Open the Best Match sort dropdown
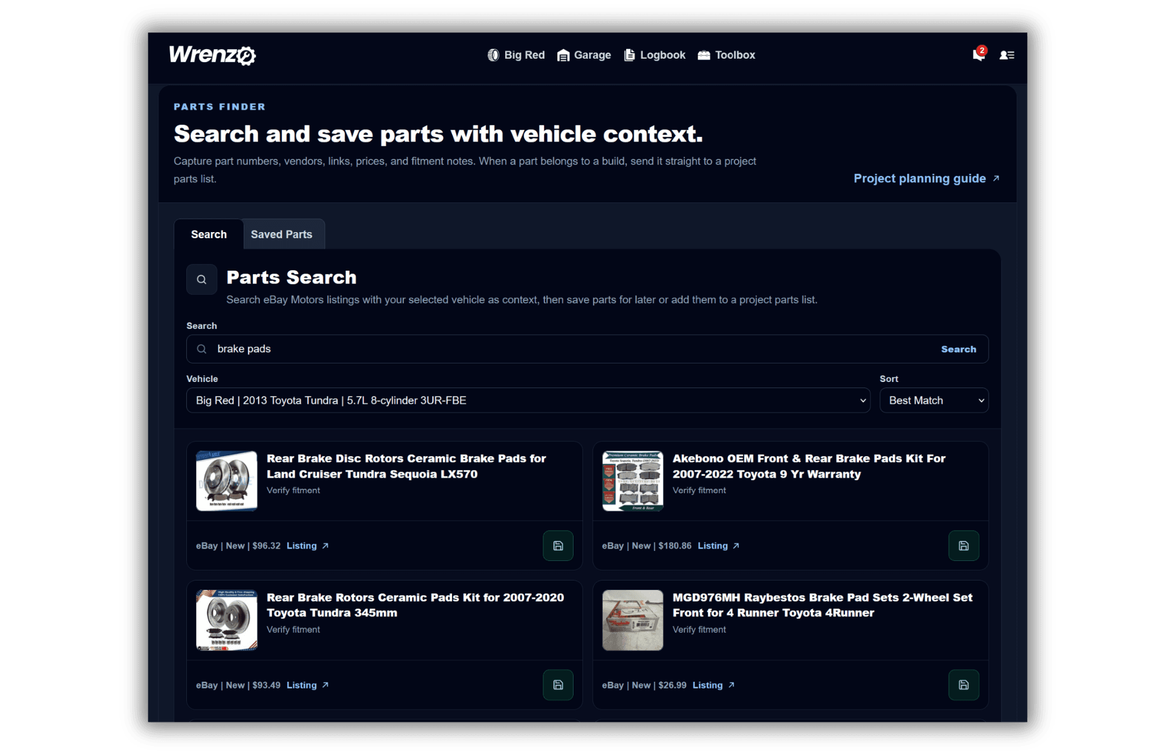 click(x=934, y=400)
